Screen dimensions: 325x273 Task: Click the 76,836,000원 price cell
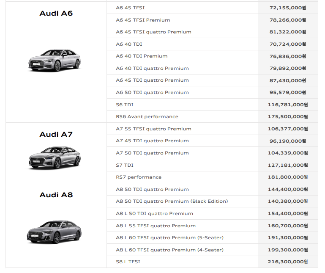[288, 56]
